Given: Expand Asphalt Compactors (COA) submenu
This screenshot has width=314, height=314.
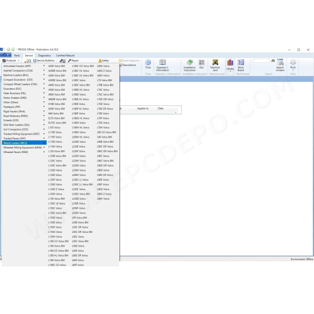Looking at the screenshot, I should [24, 70].
